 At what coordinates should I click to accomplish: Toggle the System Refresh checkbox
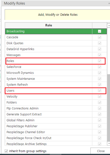[100, 85]
